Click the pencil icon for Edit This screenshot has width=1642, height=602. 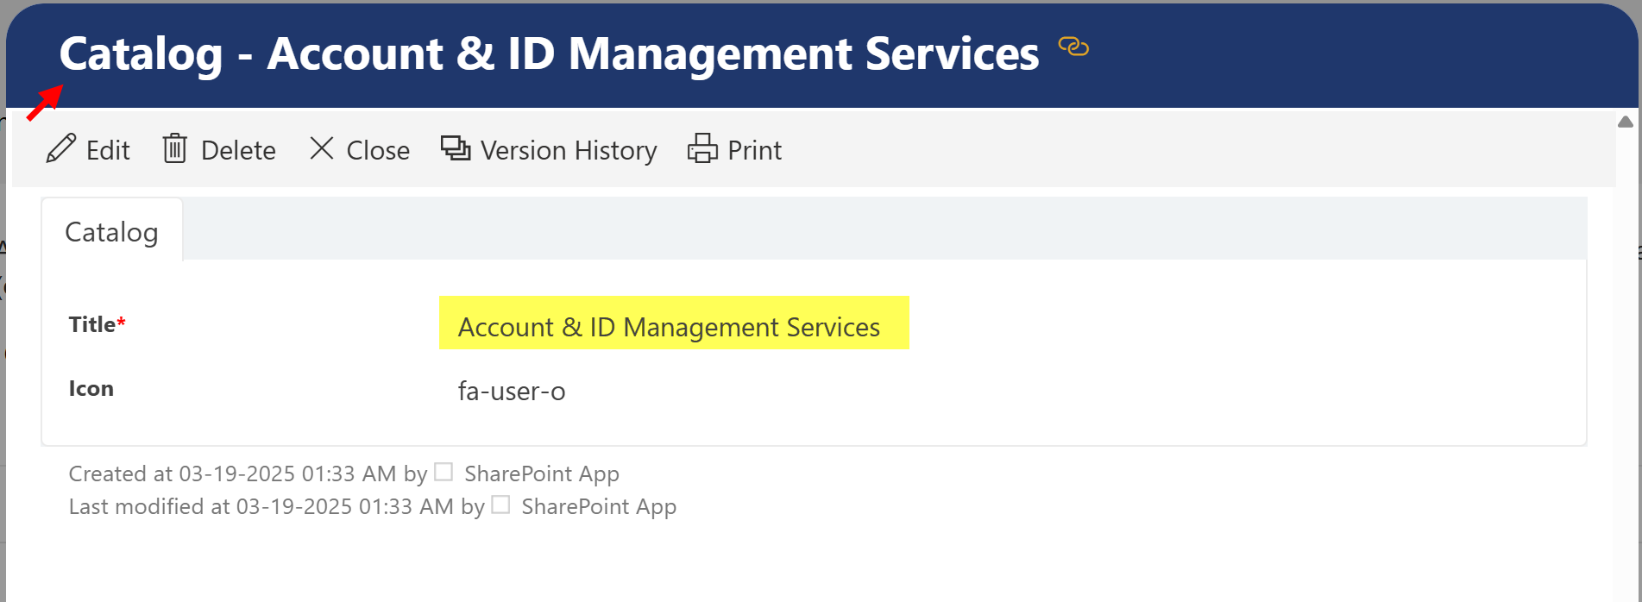[x=60, y=149]
